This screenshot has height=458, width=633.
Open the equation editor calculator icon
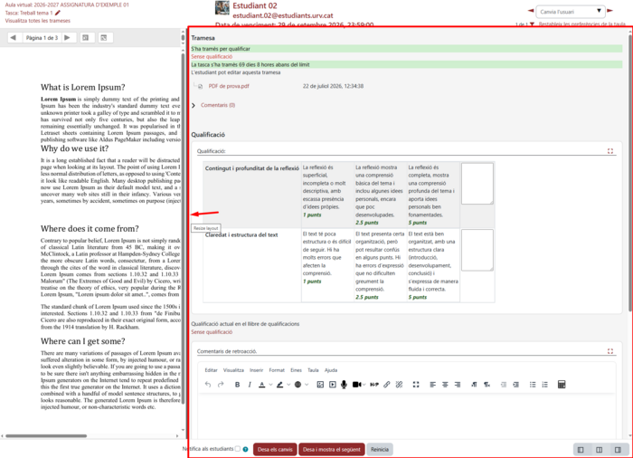tap(562, 385)
